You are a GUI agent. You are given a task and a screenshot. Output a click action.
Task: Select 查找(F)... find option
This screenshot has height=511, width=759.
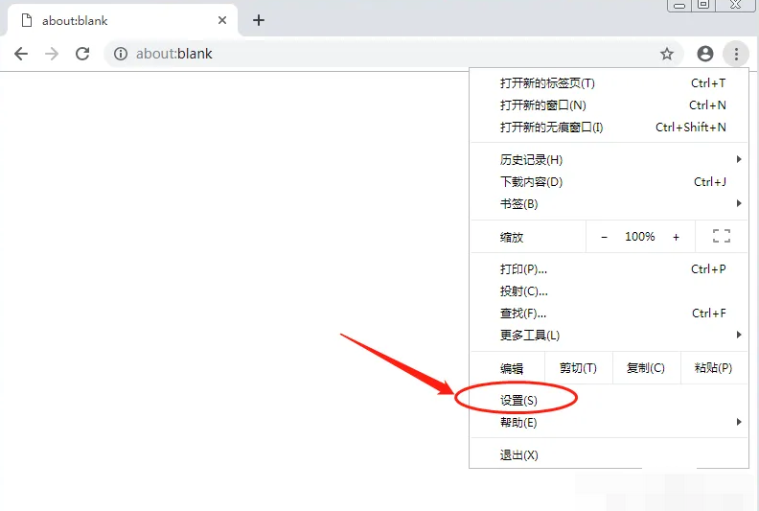tap(609, 314)
